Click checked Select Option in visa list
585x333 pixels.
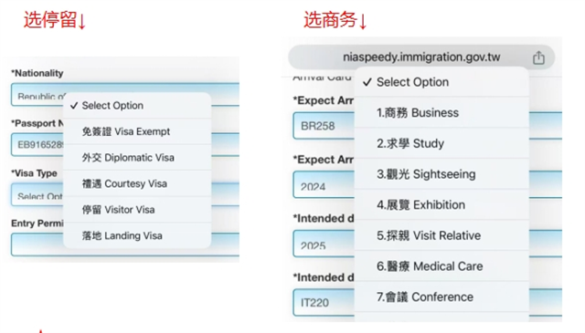click(137, 106)
